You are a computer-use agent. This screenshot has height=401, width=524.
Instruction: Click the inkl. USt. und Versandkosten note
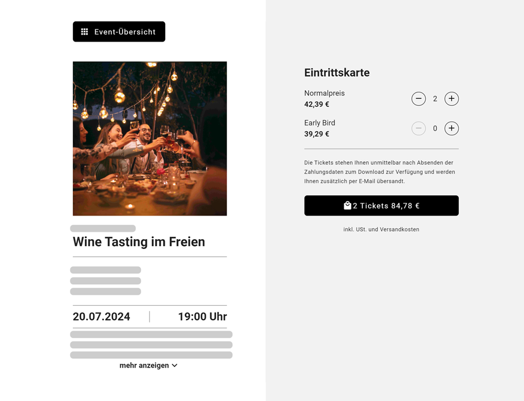[381, 229]
